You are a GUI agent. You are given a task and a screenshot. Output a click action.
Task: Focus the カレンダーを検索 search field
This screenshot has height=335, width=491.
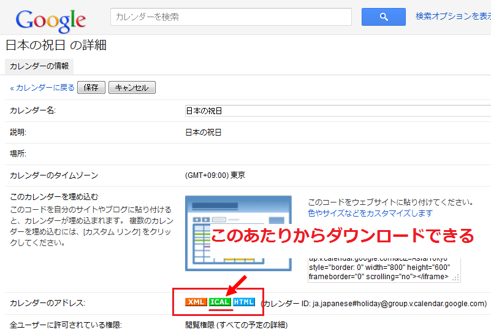click(230, 17)
